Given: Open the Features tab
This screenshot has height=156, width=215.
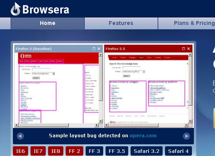Looking at the screenshot, I should pos(121,23).
